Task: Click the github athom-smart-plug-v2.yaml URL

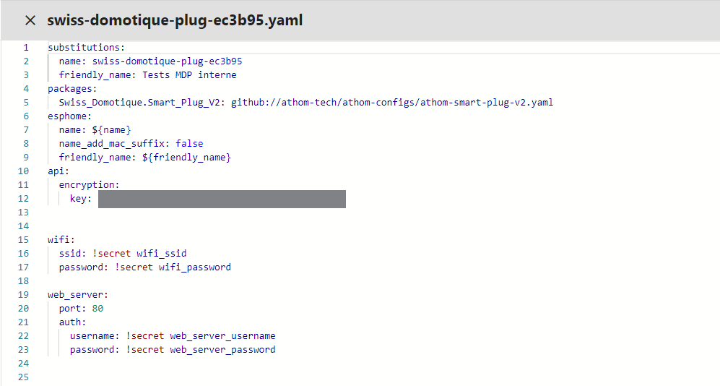Action: coord(391,103)
